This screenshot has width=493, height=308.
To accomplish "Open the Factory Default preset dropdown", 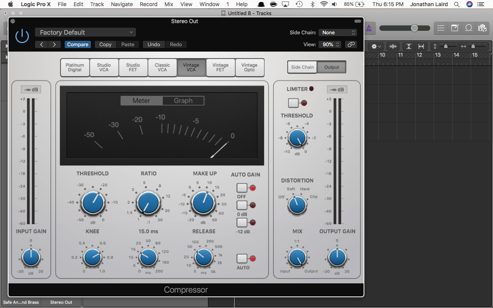I will [x=86, y=32].
